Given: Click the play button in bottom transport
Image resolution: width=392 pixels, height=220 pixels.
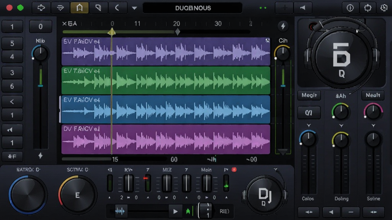Looking at the screenshot, I should tap(175, 212).
